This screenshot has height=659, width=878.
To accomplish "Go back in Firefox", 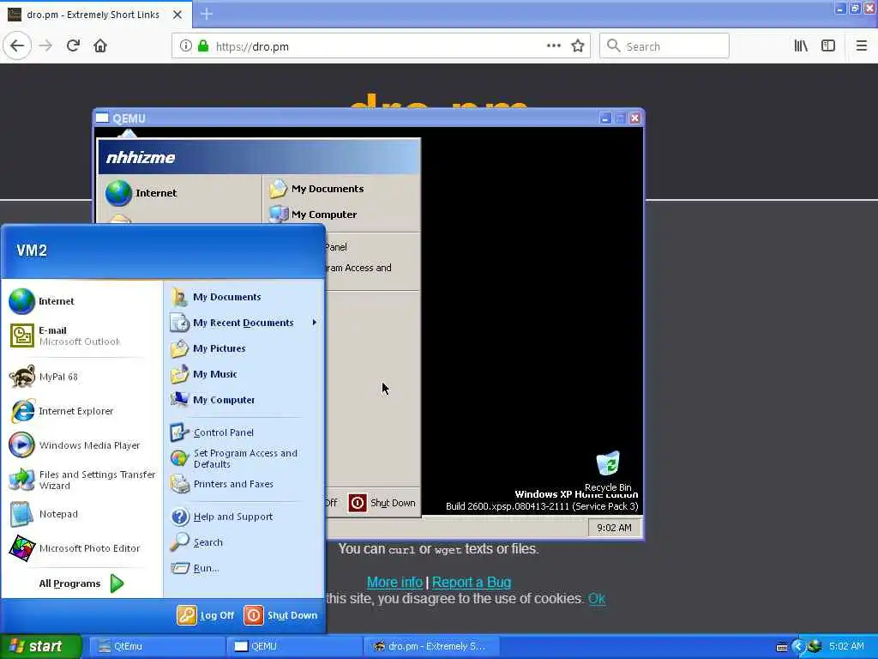I will pyautogui.click(x=17, y=46).
